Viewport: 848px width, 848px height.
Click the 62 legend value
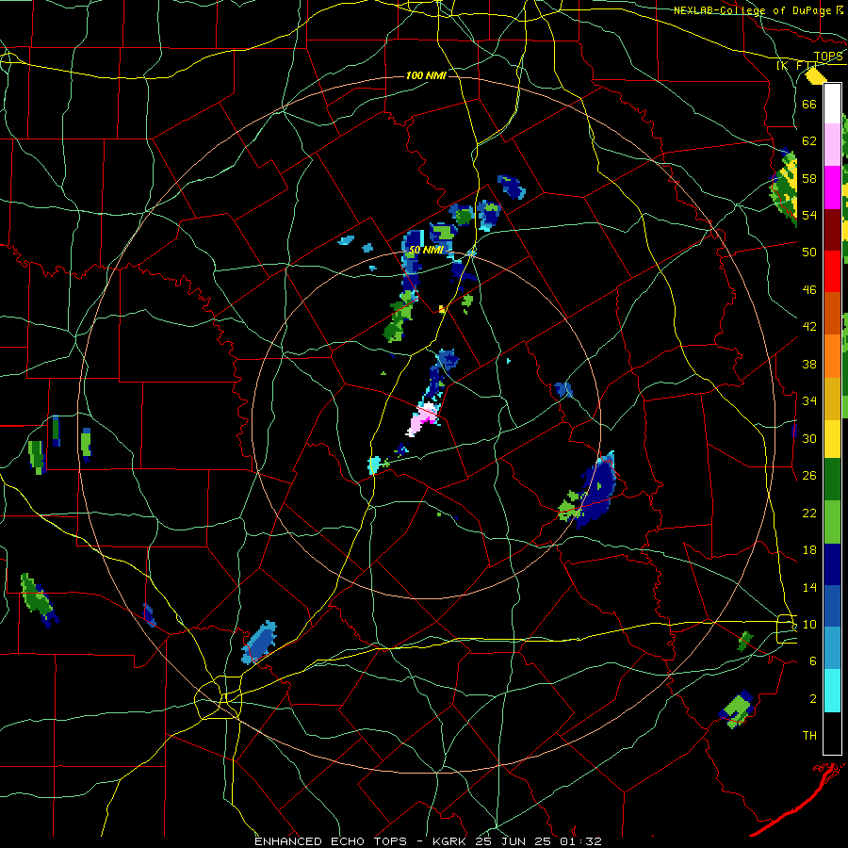(809, 141)
